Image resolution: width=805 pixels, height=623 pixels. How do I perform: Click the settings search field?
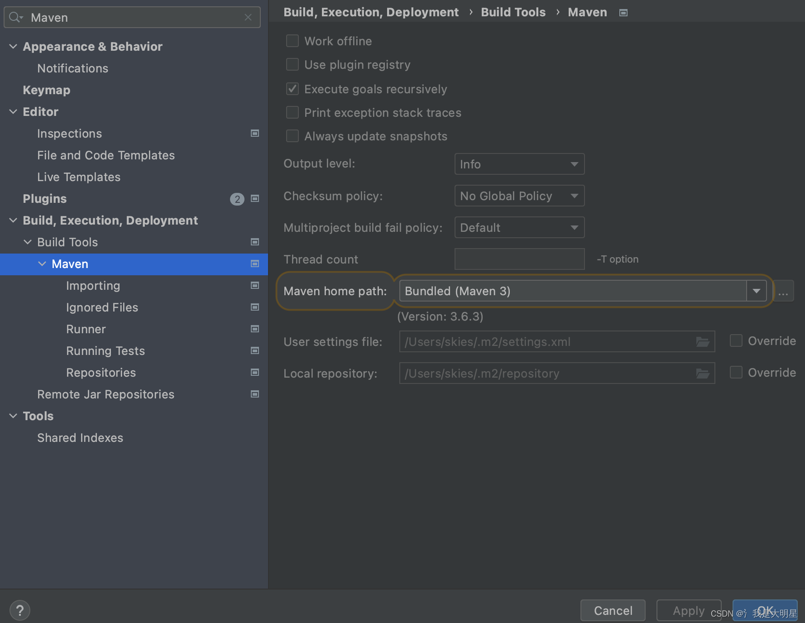[x=132, y=17]
